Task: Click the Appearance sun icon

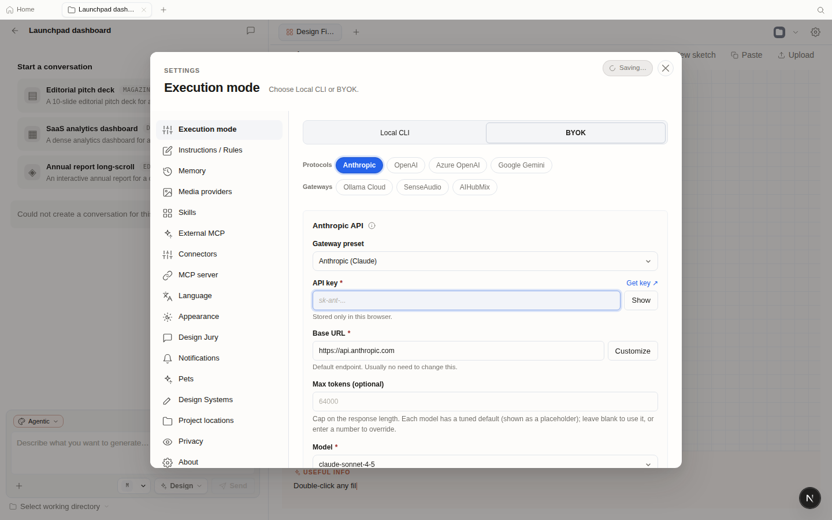Action: pyautogui.click(x=168, y=317)
